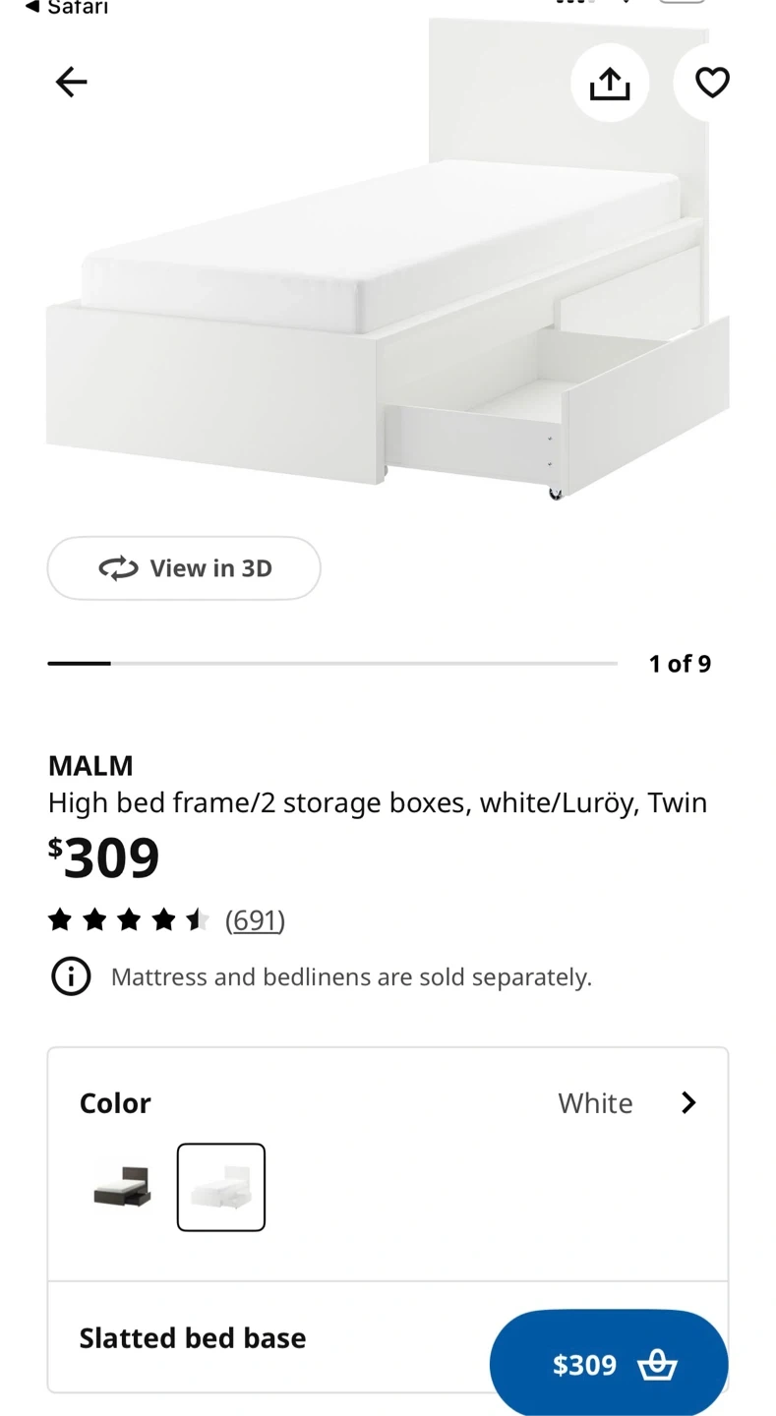The image size is (776, 1416).
Task: Open the Slatted bed base options
Action: pyautogui.click(x=388, y=1337)
